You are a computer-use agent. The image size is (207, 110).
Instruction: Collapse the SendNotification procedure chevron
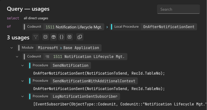[x=22, y=66]
